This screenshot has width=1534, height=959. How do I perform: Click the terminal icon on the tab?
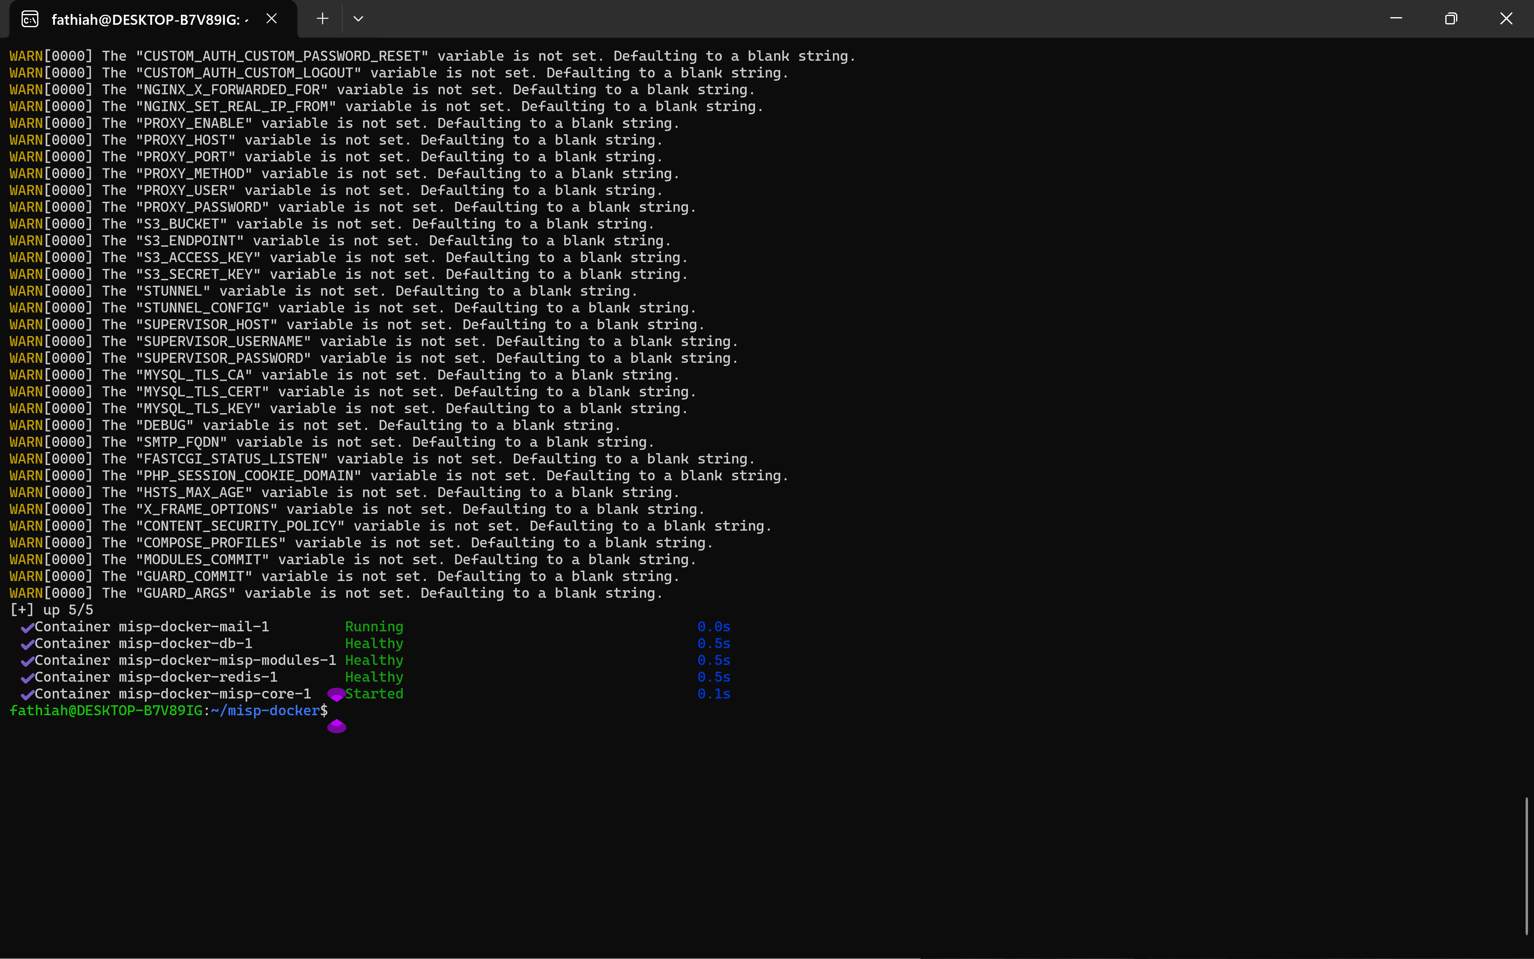click(30, 19)
